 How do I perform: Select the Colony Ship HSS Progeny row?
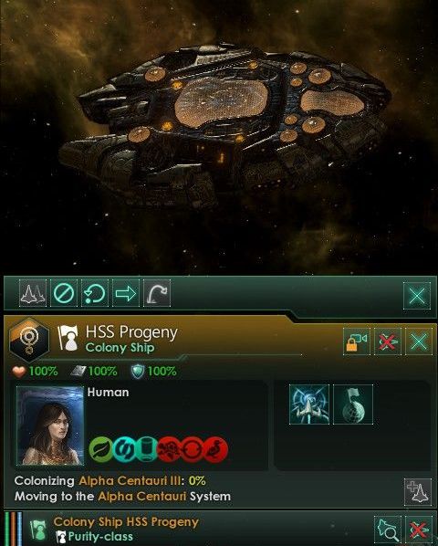tap(221, 529)
